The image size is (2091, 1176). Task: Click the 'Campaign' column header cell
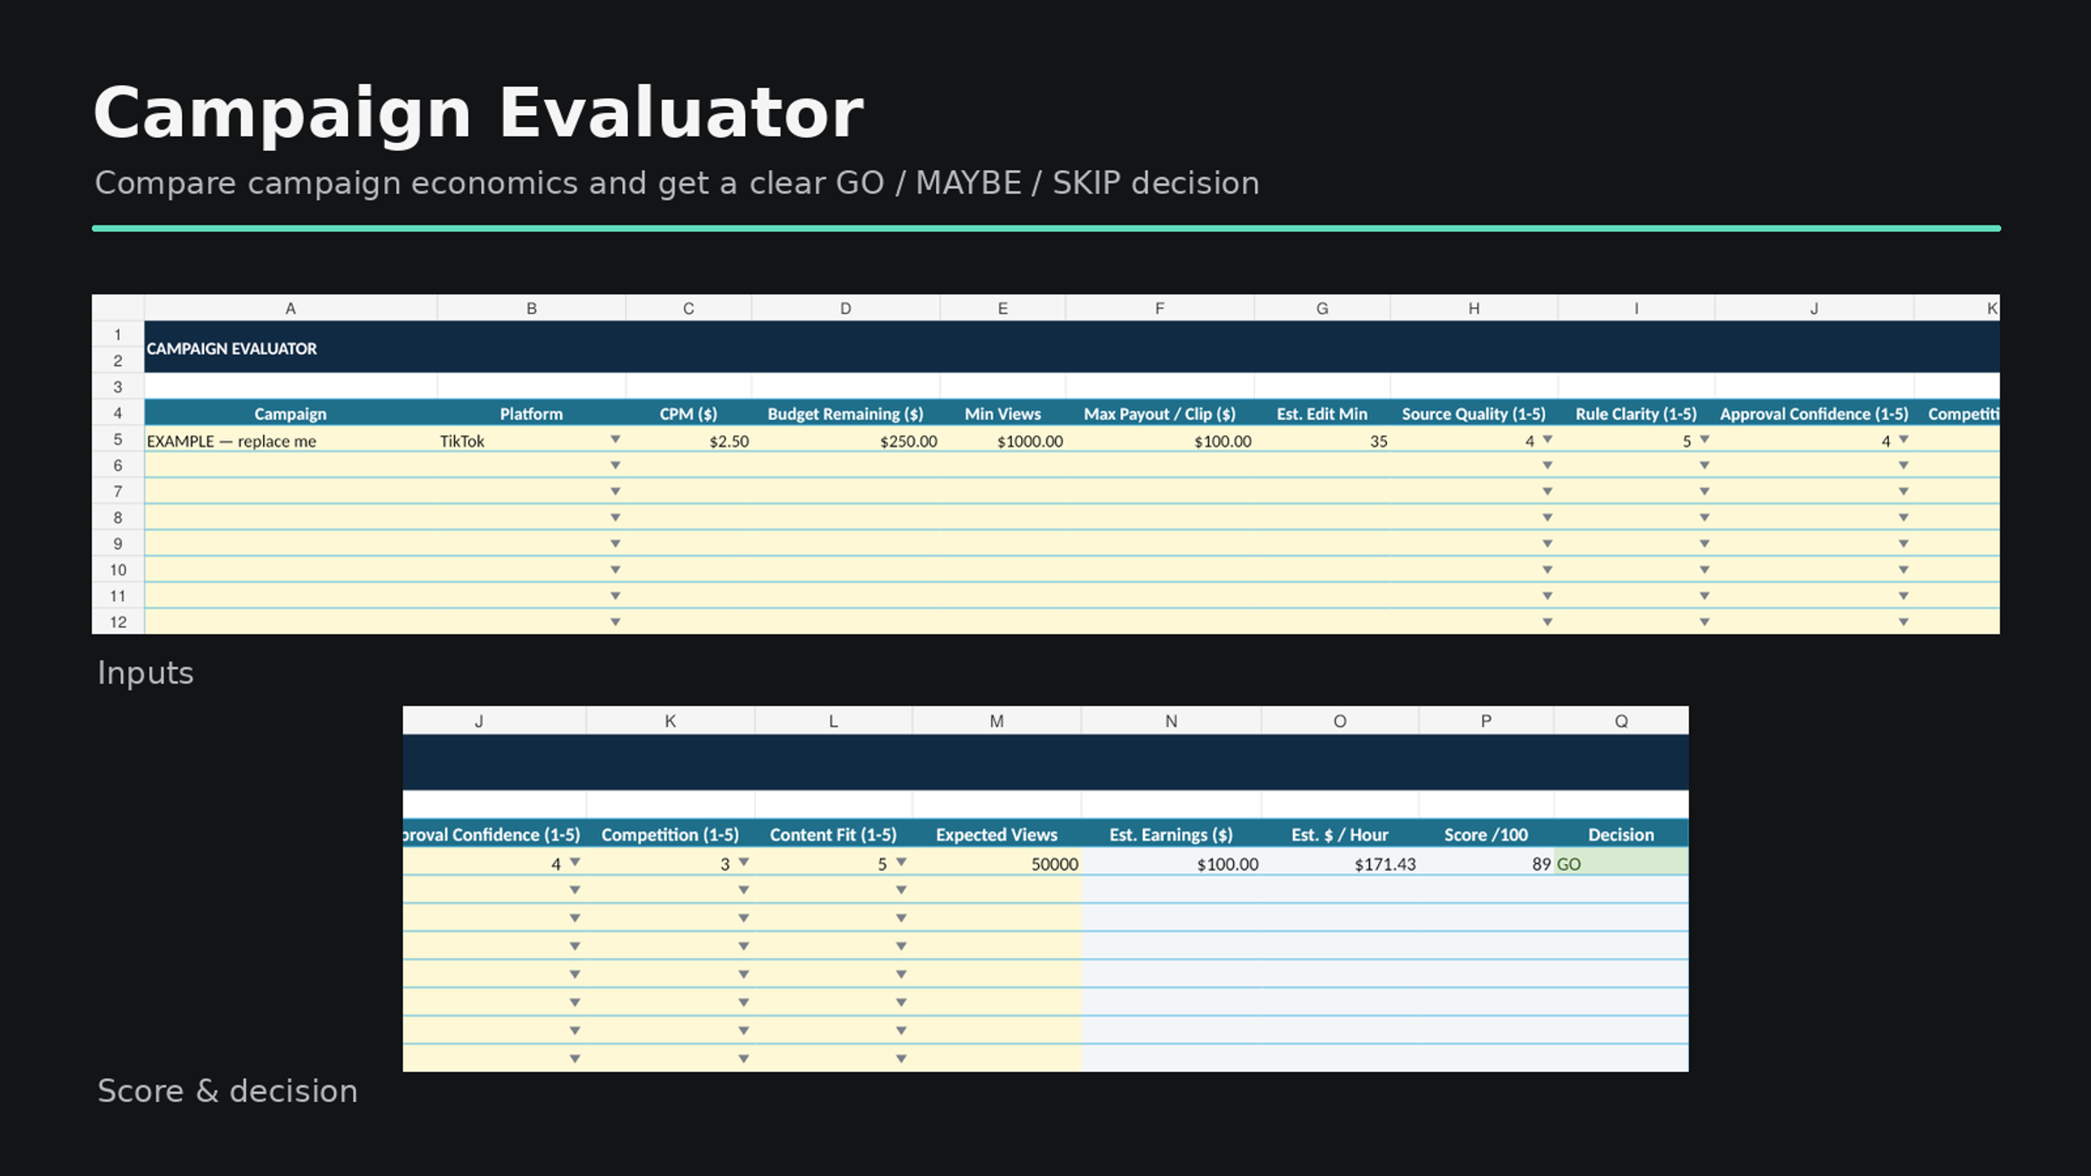(x=291, y=413)
